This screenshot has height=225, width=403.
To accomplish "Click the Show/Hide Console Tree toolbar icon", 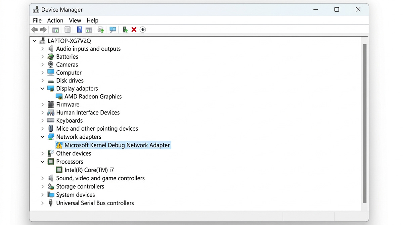I will click(55, 30).
